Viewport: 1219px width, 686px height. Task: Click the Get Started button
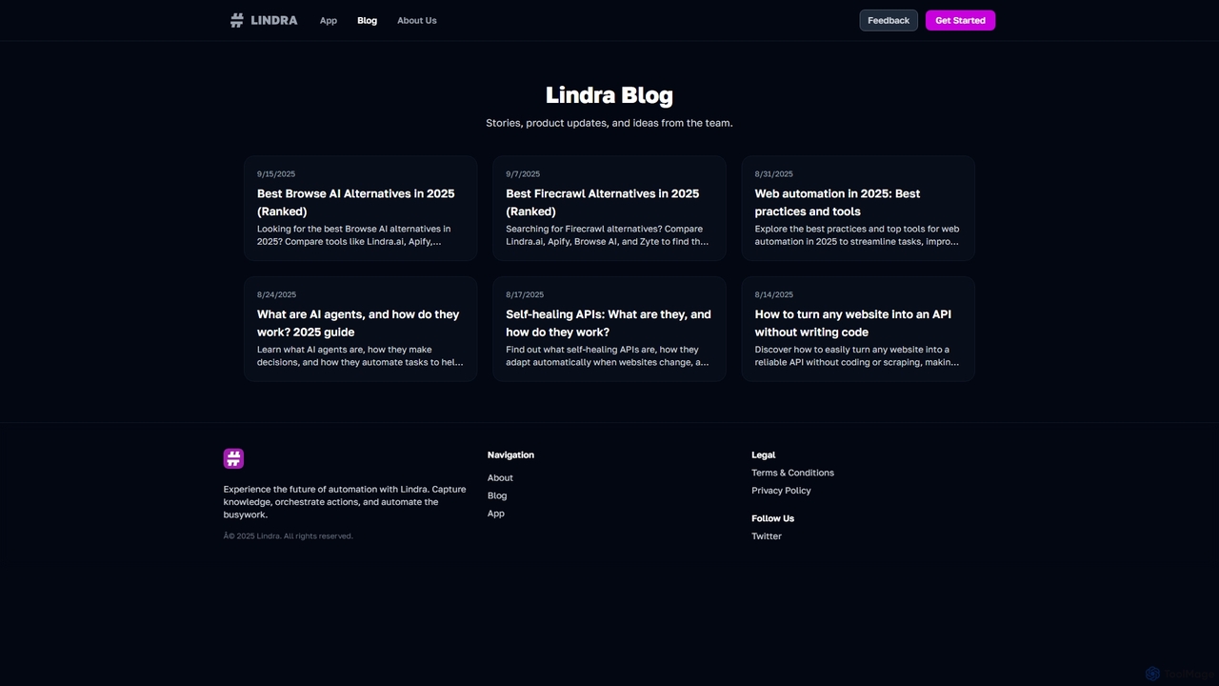(x=960, y=20)
